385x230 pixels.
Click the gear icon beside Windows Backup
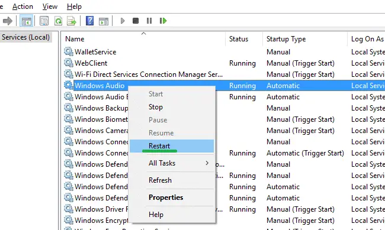69,108
